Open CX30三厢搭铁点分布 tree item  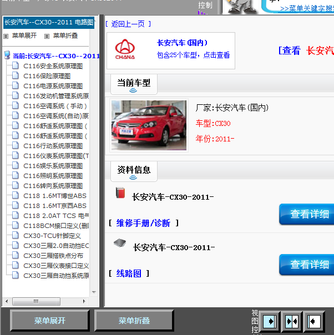(53, 256)
